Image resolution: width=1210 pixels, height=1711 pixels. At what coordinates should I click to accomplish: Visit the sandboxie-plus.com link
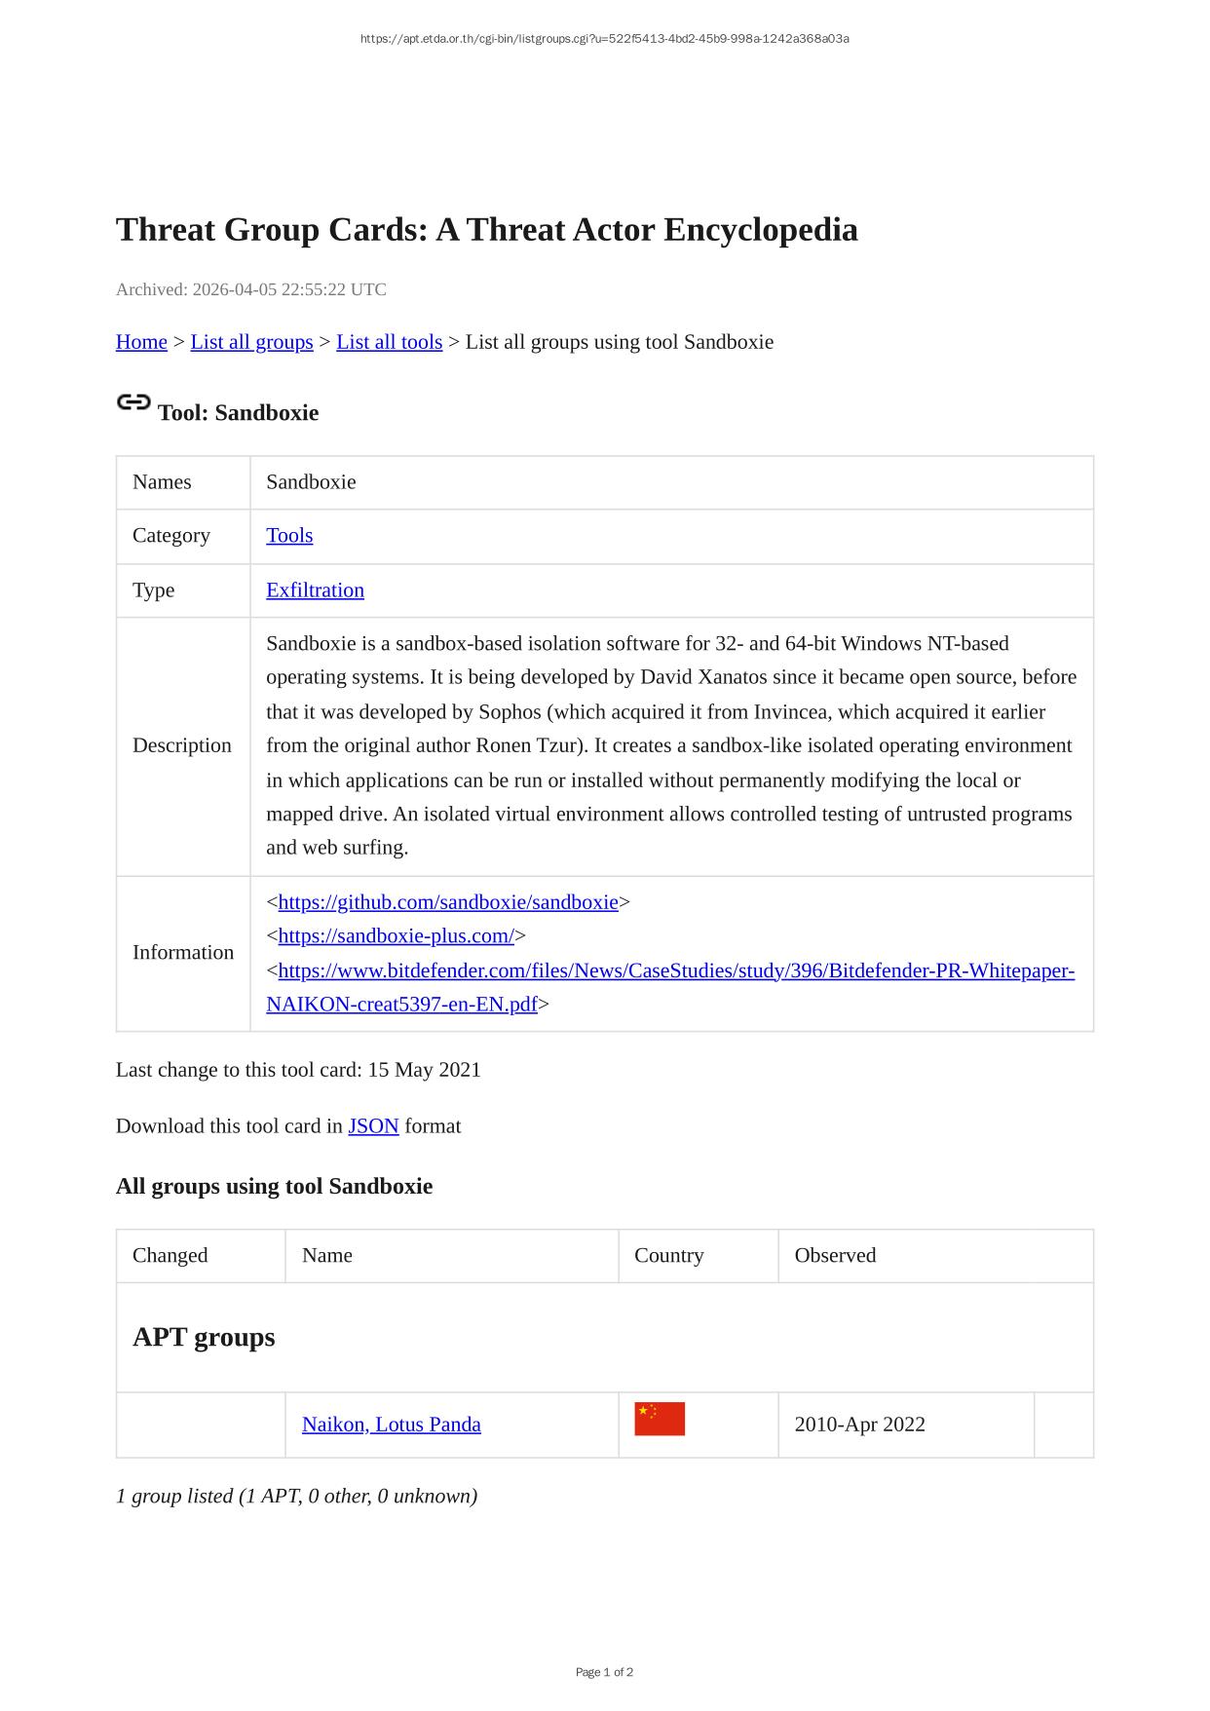pyautogui.click(x=396, y=936)
